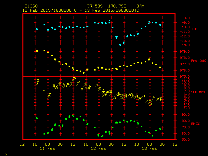208x156 pixels.
Task: Click the 13 Feb date label
Action: click(x=149, y=148)
